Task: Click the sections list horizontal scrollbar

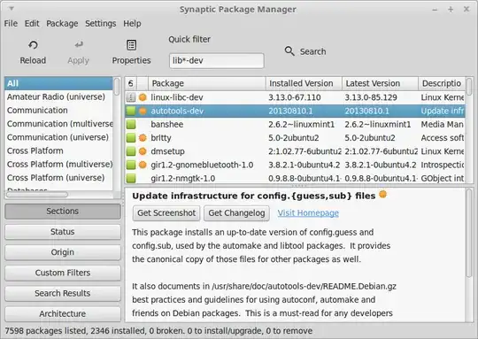Action: point(37,195)
